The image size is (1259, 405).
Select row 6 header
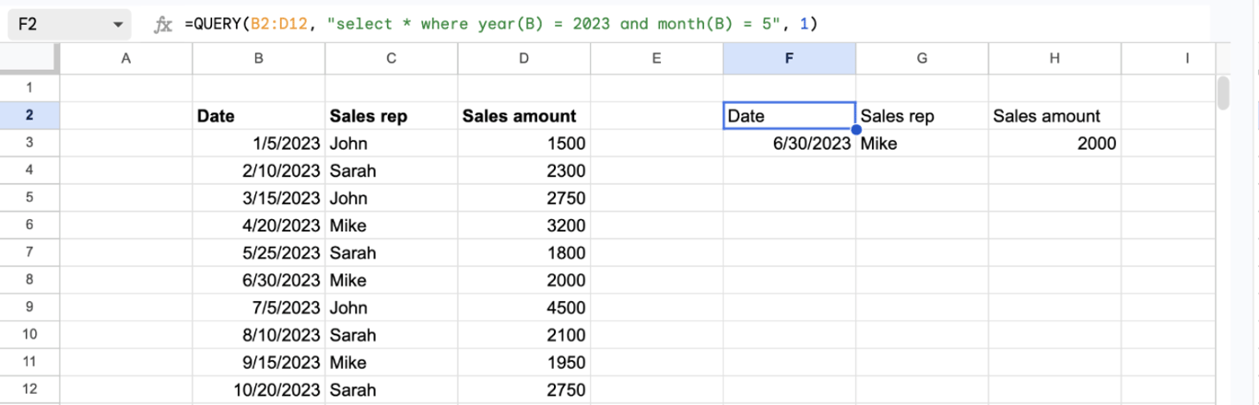coord(29,226)
